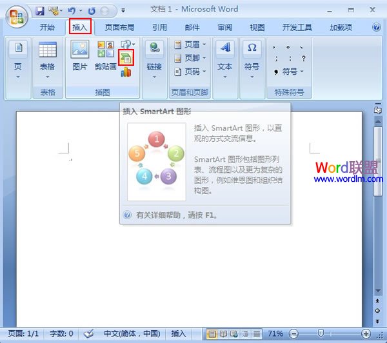Repeat the last action
Viewport: 387px width, 343px height.
coord(92,11)
